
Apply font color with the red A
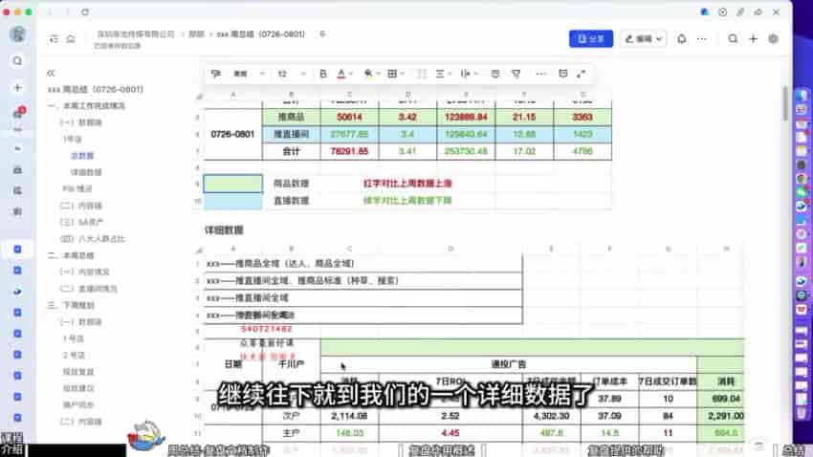pyautogui.click(x=341, y=74)
